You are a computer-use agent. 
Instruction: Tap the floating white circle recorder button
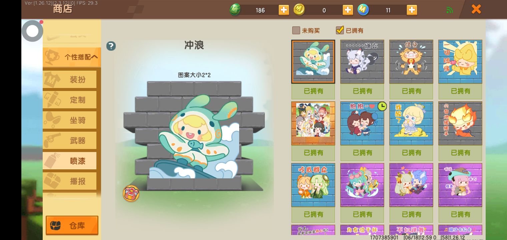(x=32, y=31)
